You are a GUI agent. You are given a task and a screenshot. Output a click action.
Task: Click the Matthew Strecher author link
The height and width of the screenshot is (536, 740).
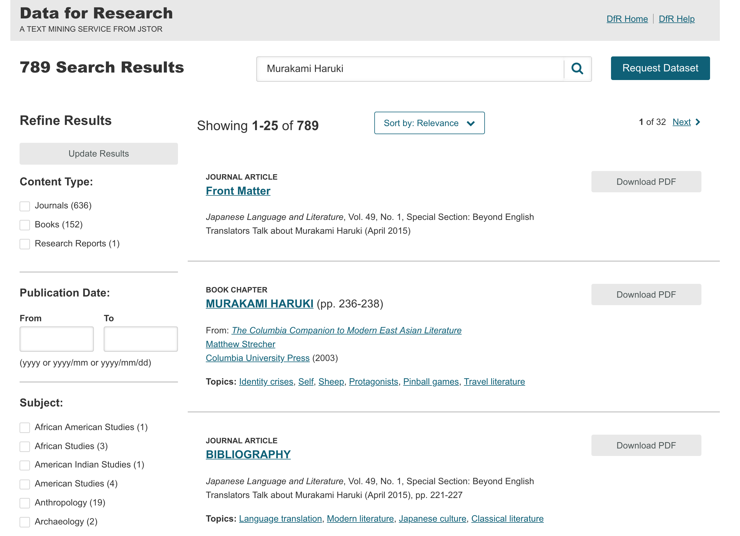click(x=240, y=345)
